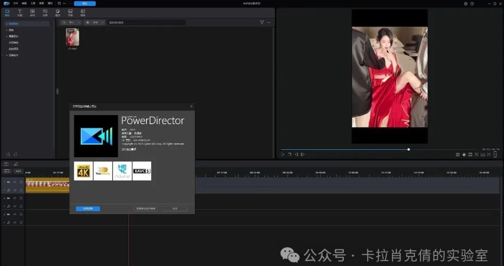Click the blue button in About dialog
This screenshot has height=266, width=504.
point(88,209)
